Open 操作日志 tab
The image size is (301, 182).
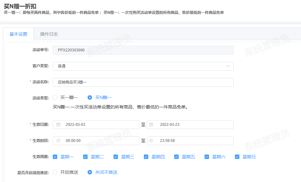(49, 34)
